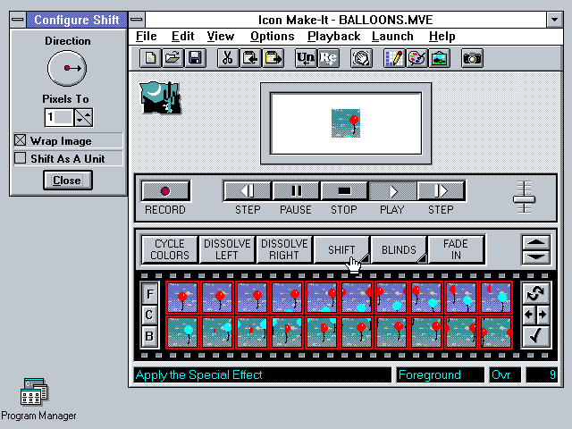Image resolution: width=572 pixels, height=429 pixels.
Task: Open the paint palette icon
Action: [416, 58]
